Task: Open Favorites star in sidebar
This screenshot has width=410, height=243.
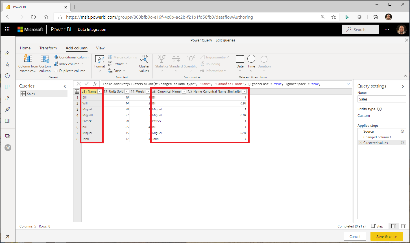Action: pos(8,64)
